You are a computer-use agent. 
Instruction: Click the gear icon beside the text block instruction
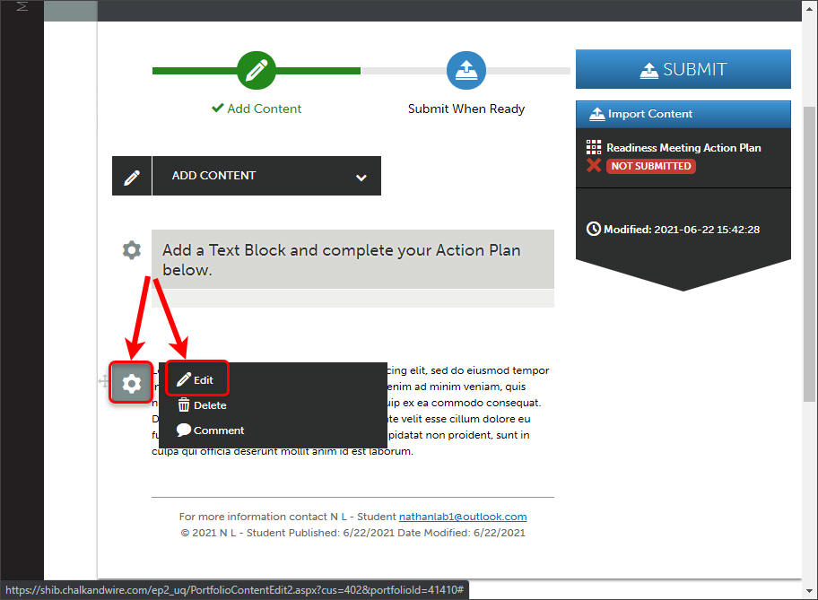point(131,250)
